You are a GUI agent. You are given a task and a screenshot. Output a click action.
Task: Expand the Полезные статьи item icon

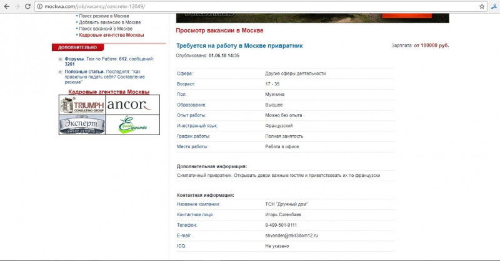tap(61, 72)
